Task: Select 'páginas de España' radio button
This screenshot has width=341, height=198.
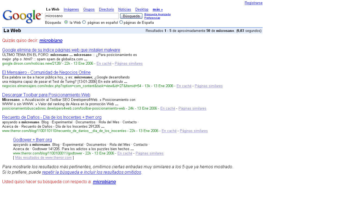Action: pos(121,22)
